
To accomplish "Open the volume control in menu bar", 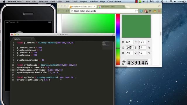I will 175,1.
